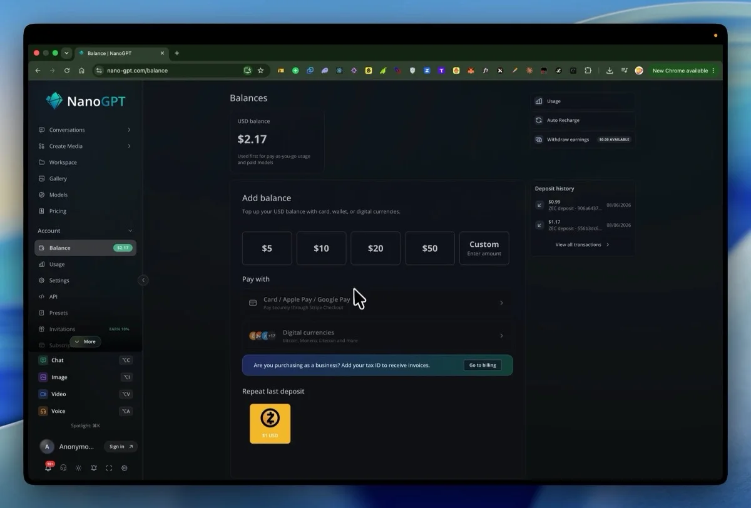Select the $50 amount button

[x=430, y=249]
